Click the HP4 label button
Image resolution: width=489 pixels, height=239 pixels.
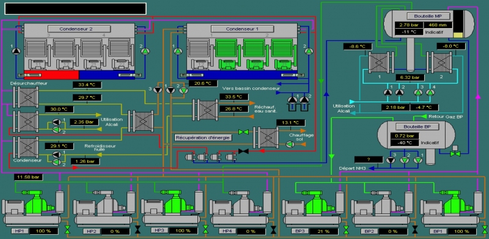(227, 231)
